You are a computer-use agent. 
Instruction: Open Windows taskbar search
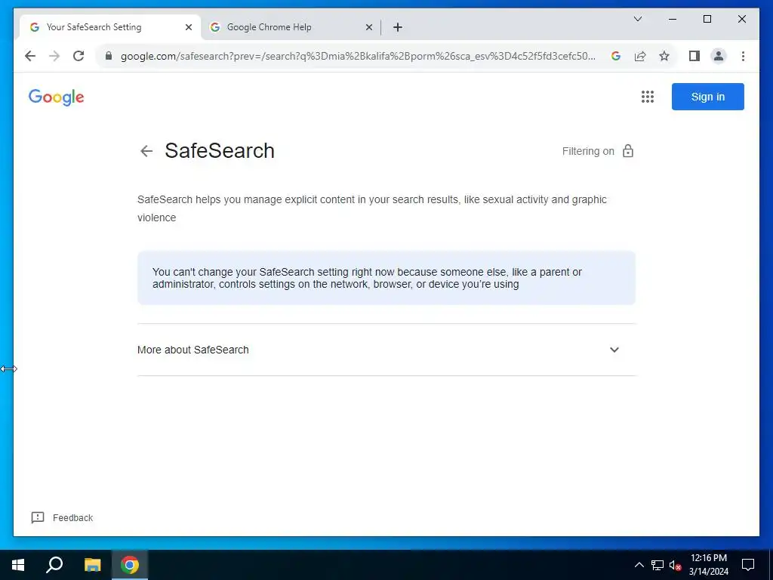[x=54, y=565]
